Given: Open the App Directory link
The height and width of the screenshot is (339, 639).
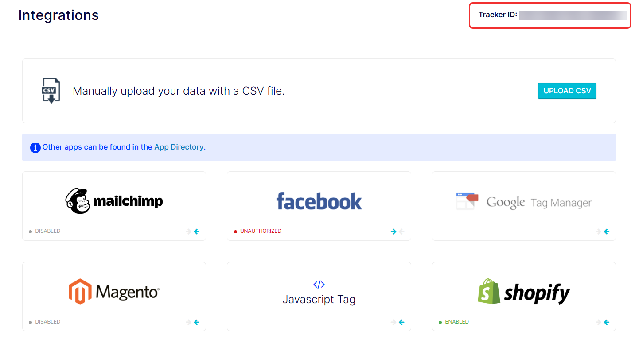Looking at the screenshot, I should pos(179,147).
